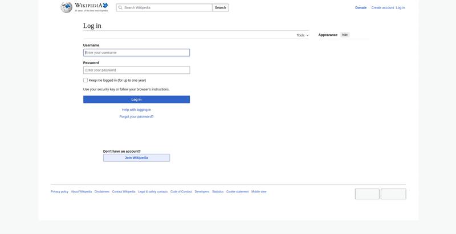This screenshot has width=456, height=234.
Task: Toggle the Keep me logged in checkbox
Action: (x=85, y=80)
